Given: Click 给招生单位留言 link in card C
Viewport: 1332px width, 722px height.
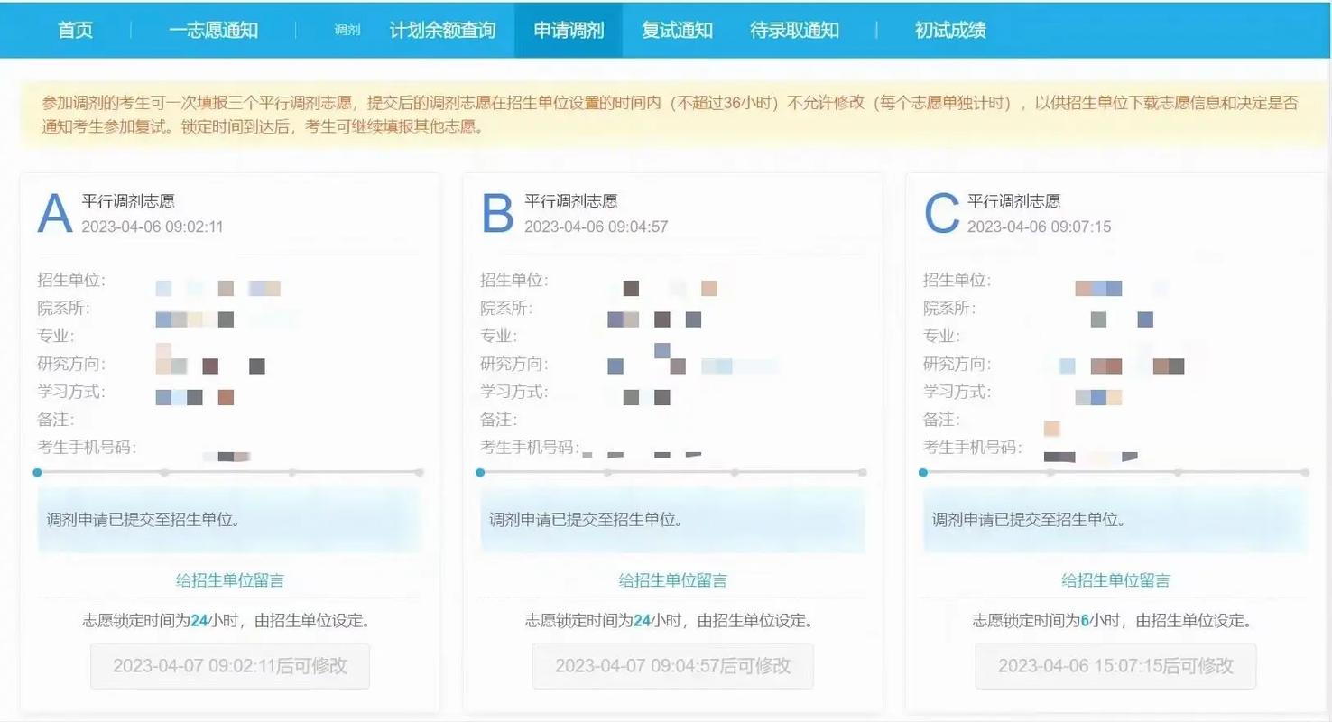Looking at the screenshot, I should 1115,580.
